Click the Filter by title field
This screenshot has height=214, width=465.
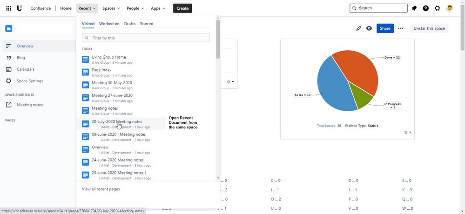click(146, 38)
